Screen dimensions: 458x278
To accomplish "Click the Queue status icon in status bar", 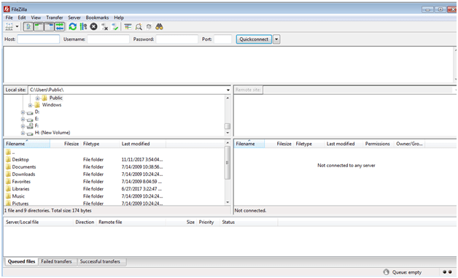I will (386, 272).
